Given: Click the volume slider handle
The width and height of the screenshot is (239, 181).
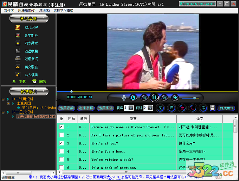Looking at the screenshot, I should click(194, 98).
